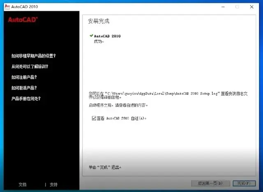
Task: Open 如何激活产品? link
Action: click(x=24, y=88)
